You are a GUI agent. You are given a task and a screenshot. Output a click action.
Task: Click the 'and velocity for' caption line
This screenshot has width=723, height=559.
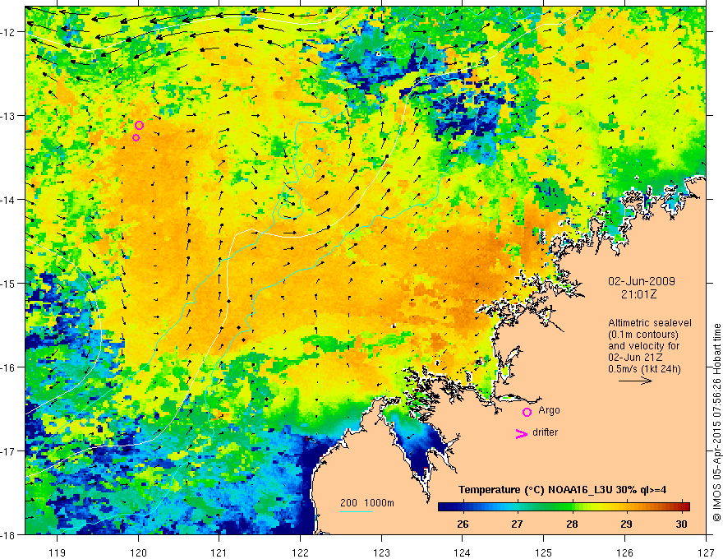point(643,346)
